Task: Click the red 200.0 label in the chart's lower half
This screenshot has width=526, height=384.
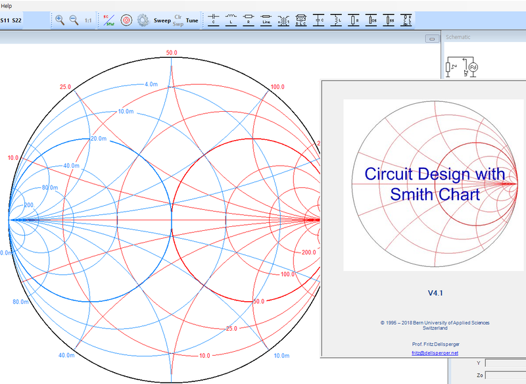Action: click(x=308, y=252)
